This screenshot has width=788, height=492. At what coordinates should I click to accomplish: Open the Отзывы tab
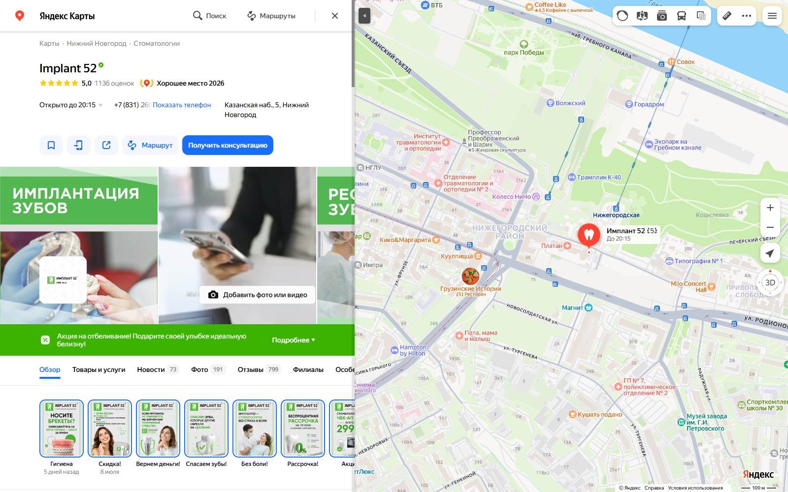tap(259, 369)
